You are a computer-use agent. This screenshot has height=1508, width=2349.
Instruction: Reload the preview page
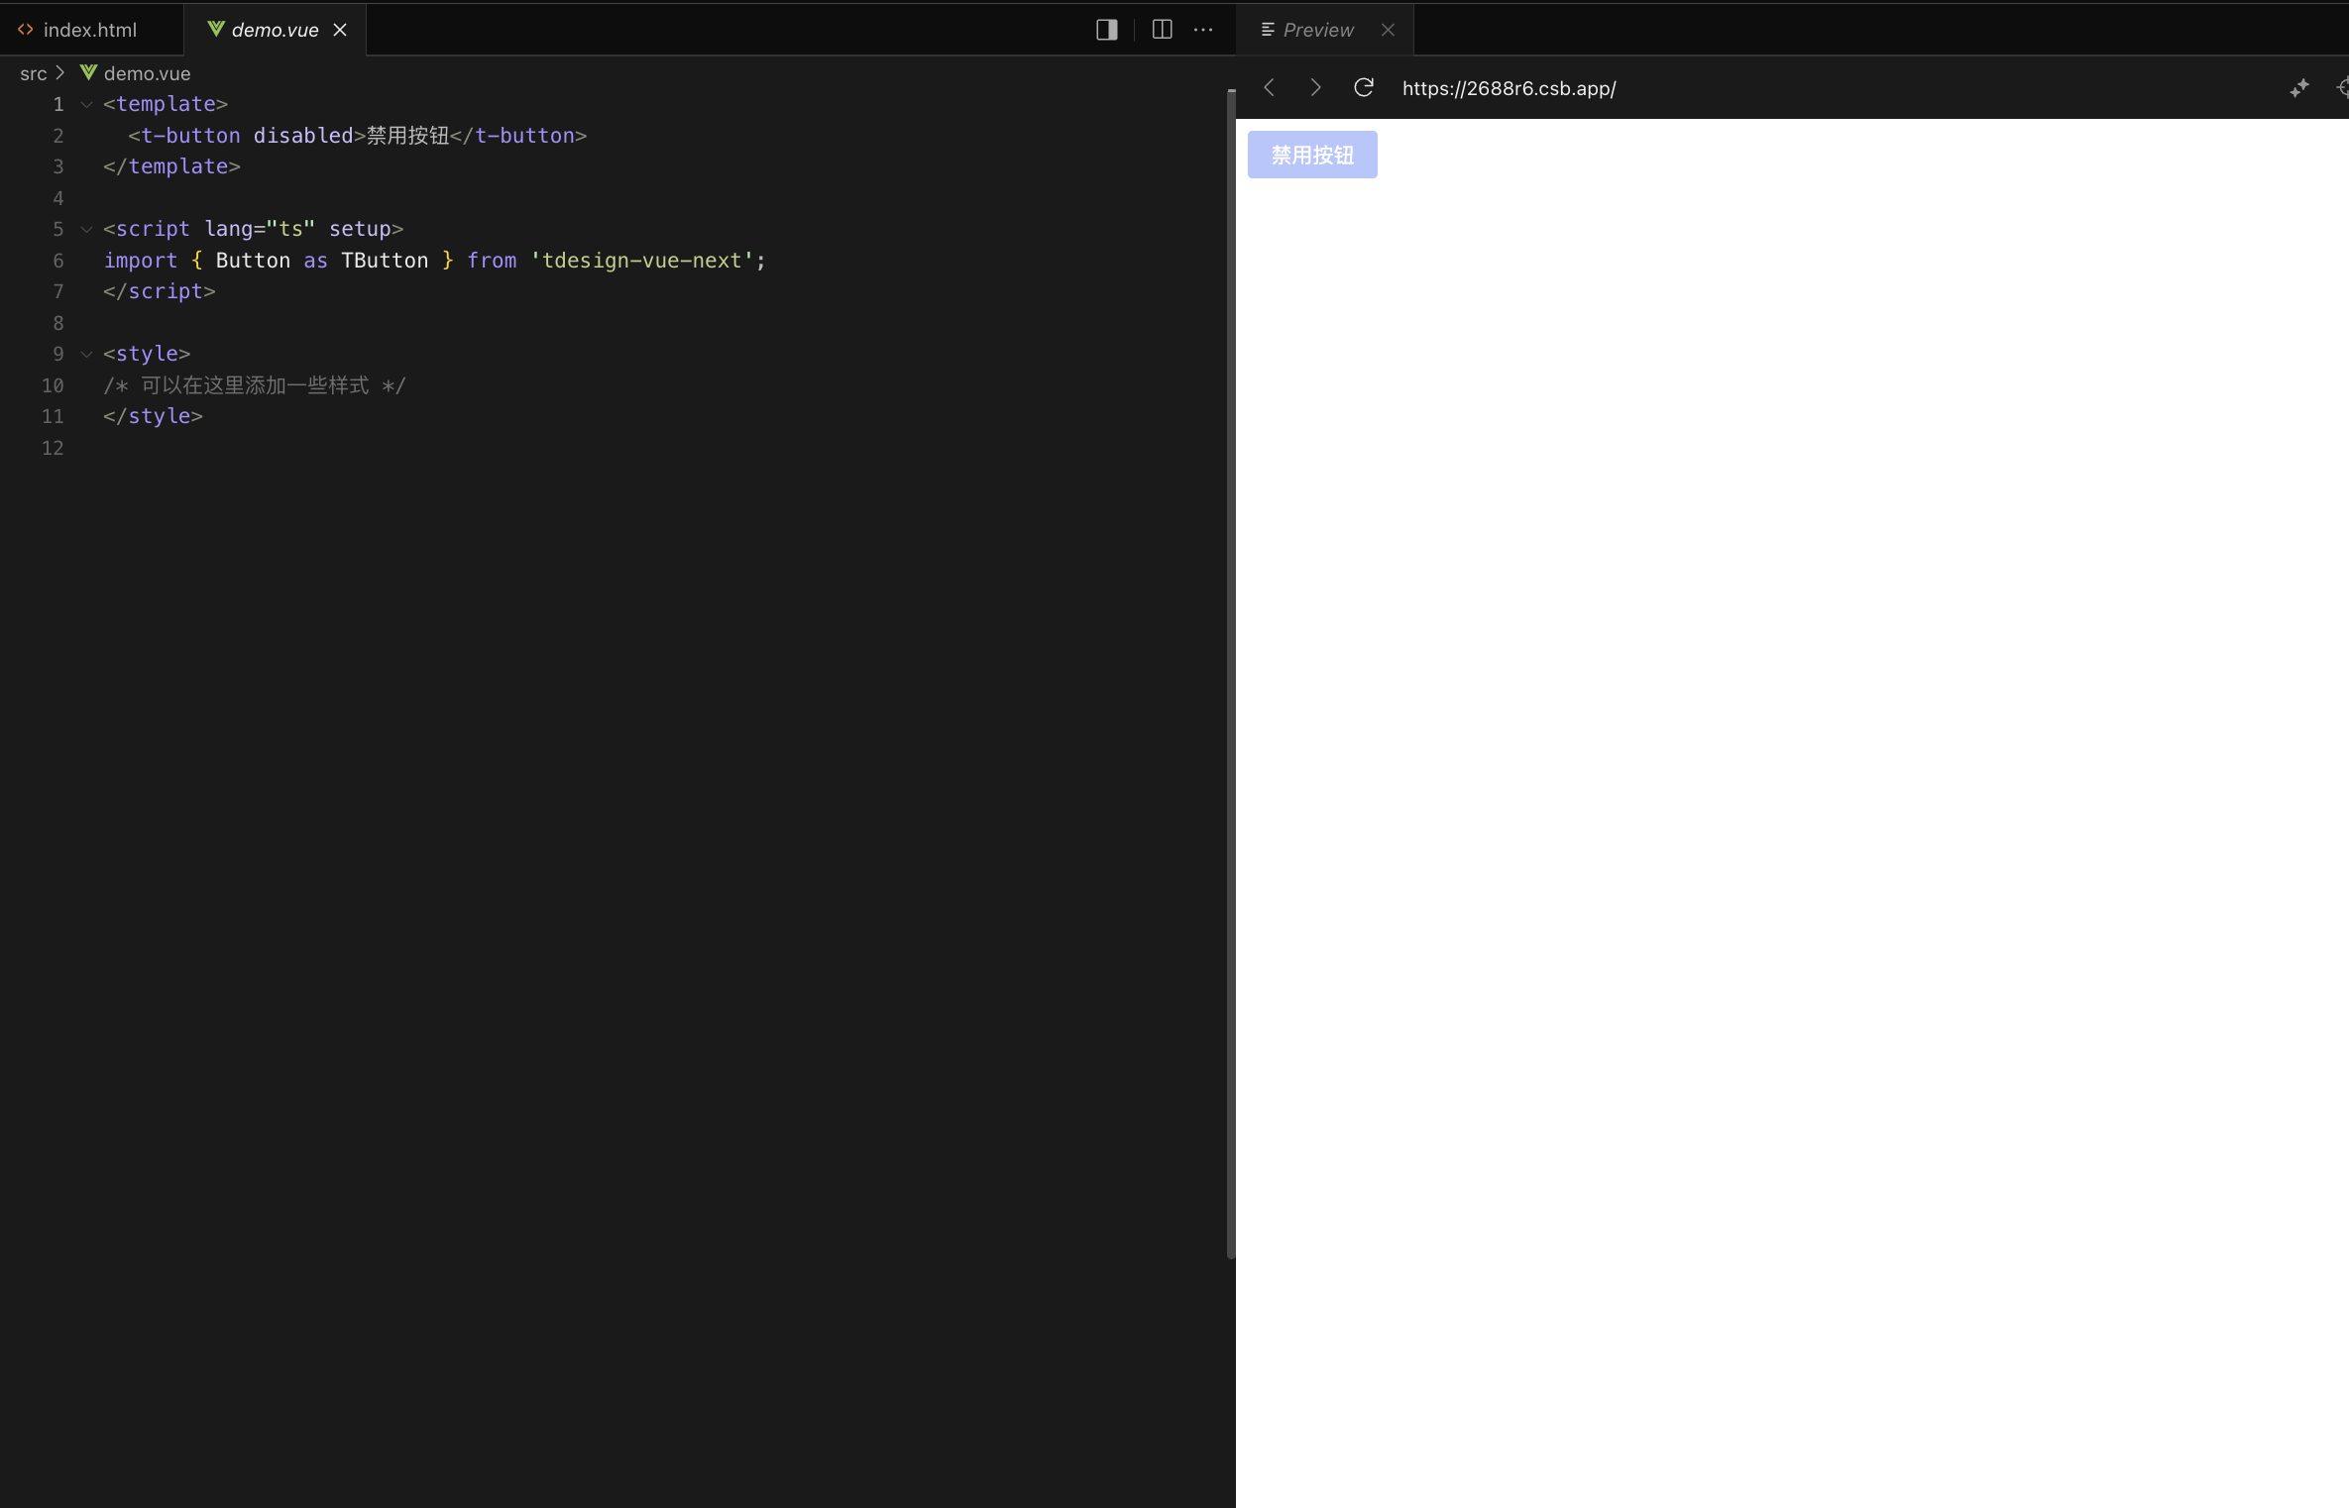point(1363,87)
